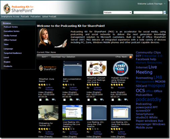The image size is (170, 139).
Task: Check selection box for MOpsPod: Zune Basics
Action: [40, 100]
